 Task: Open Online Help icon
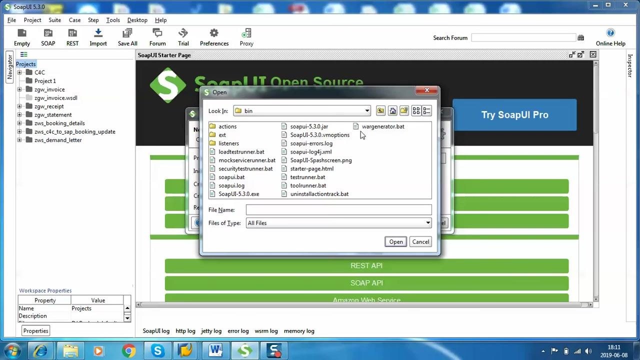point(610,37)
